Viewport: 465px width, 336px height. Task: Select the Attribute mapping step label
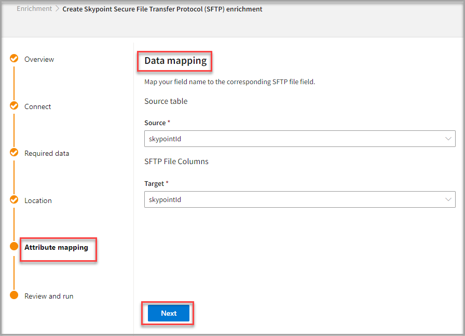(56, 247)
